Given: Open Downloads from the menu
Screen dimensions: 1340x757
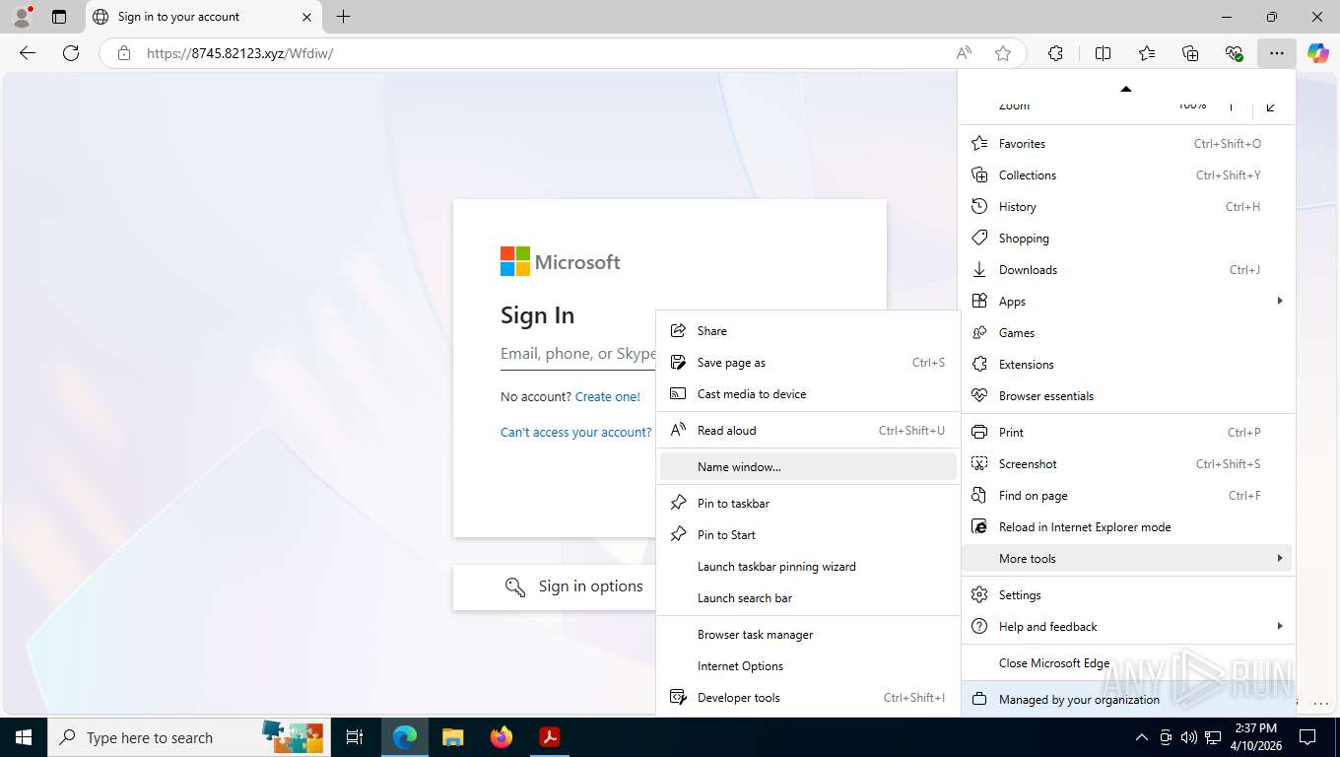Looking at the screenshot, I should 1126,270.
